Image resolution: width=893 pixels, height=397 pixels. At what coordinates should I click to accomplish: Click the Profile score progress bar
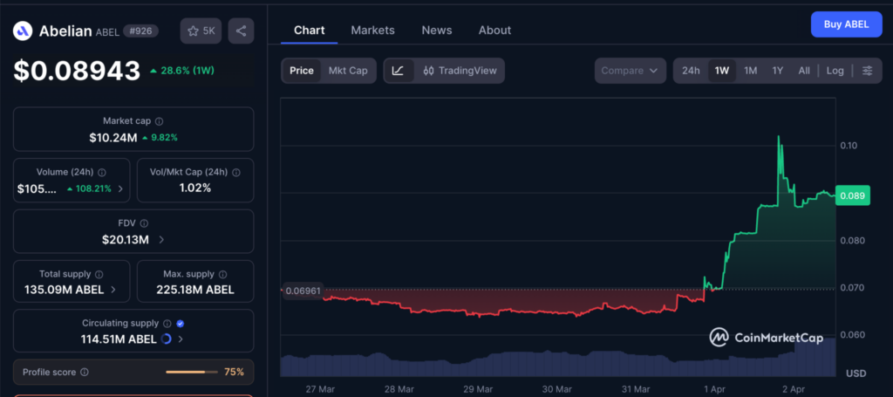pos(191,372)
